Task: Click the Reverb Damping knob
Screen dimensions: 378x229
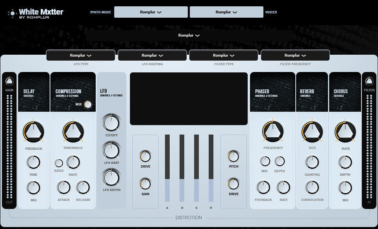Action: coord(312,162)
